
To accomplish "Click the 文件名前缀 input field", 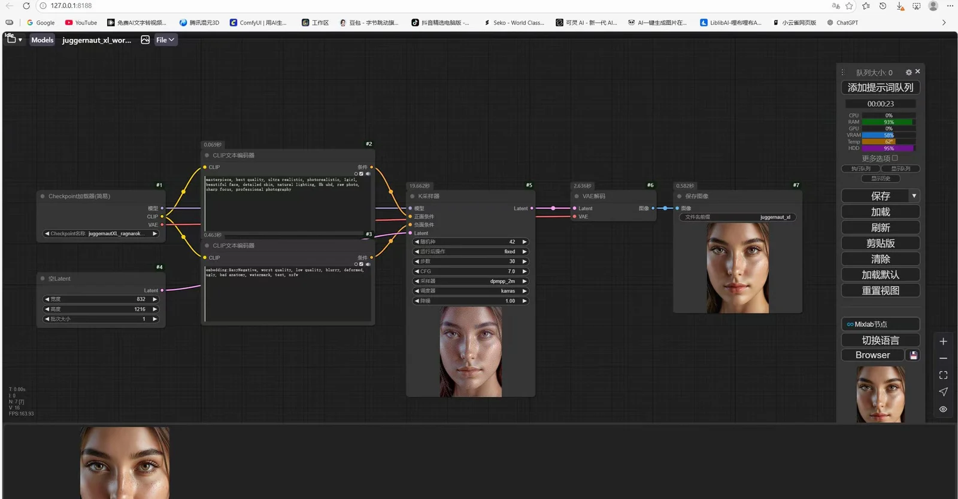I will point(738,217).
